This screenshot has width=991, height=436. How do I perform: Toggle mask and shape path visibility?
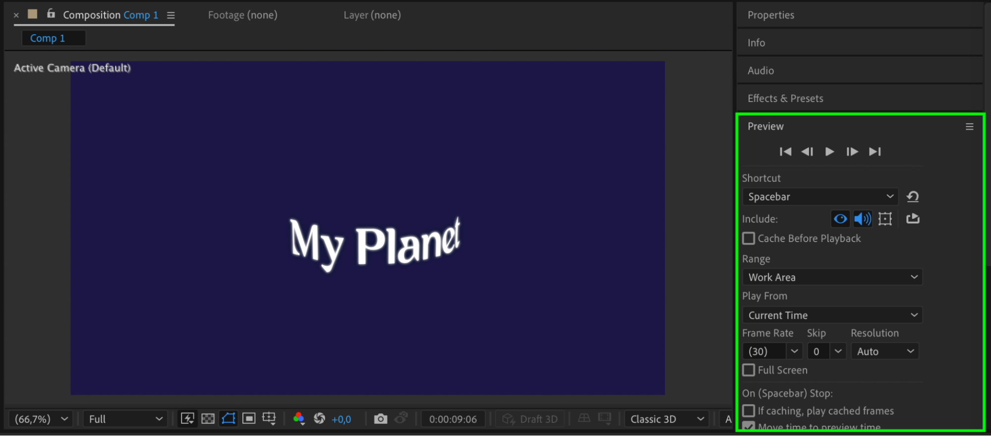tap(229, 419)
